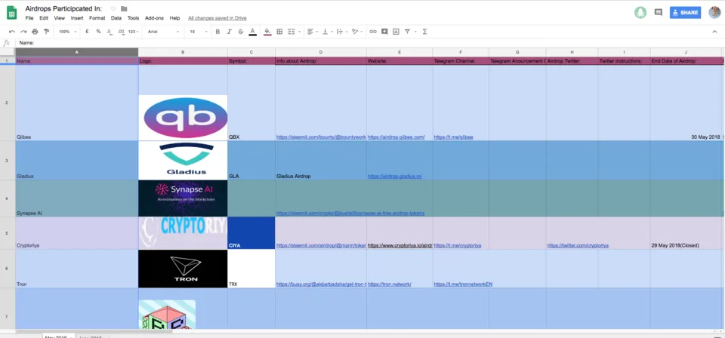Select the TRON logo image
Viewport: 725px width, 338px height.
[x=183, y=269]
